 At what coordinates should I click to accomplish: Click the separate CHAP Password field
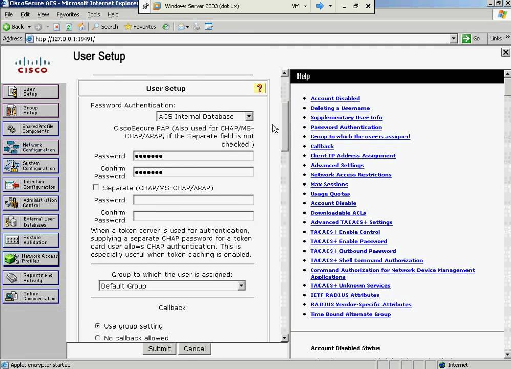(x=194, y=200)
